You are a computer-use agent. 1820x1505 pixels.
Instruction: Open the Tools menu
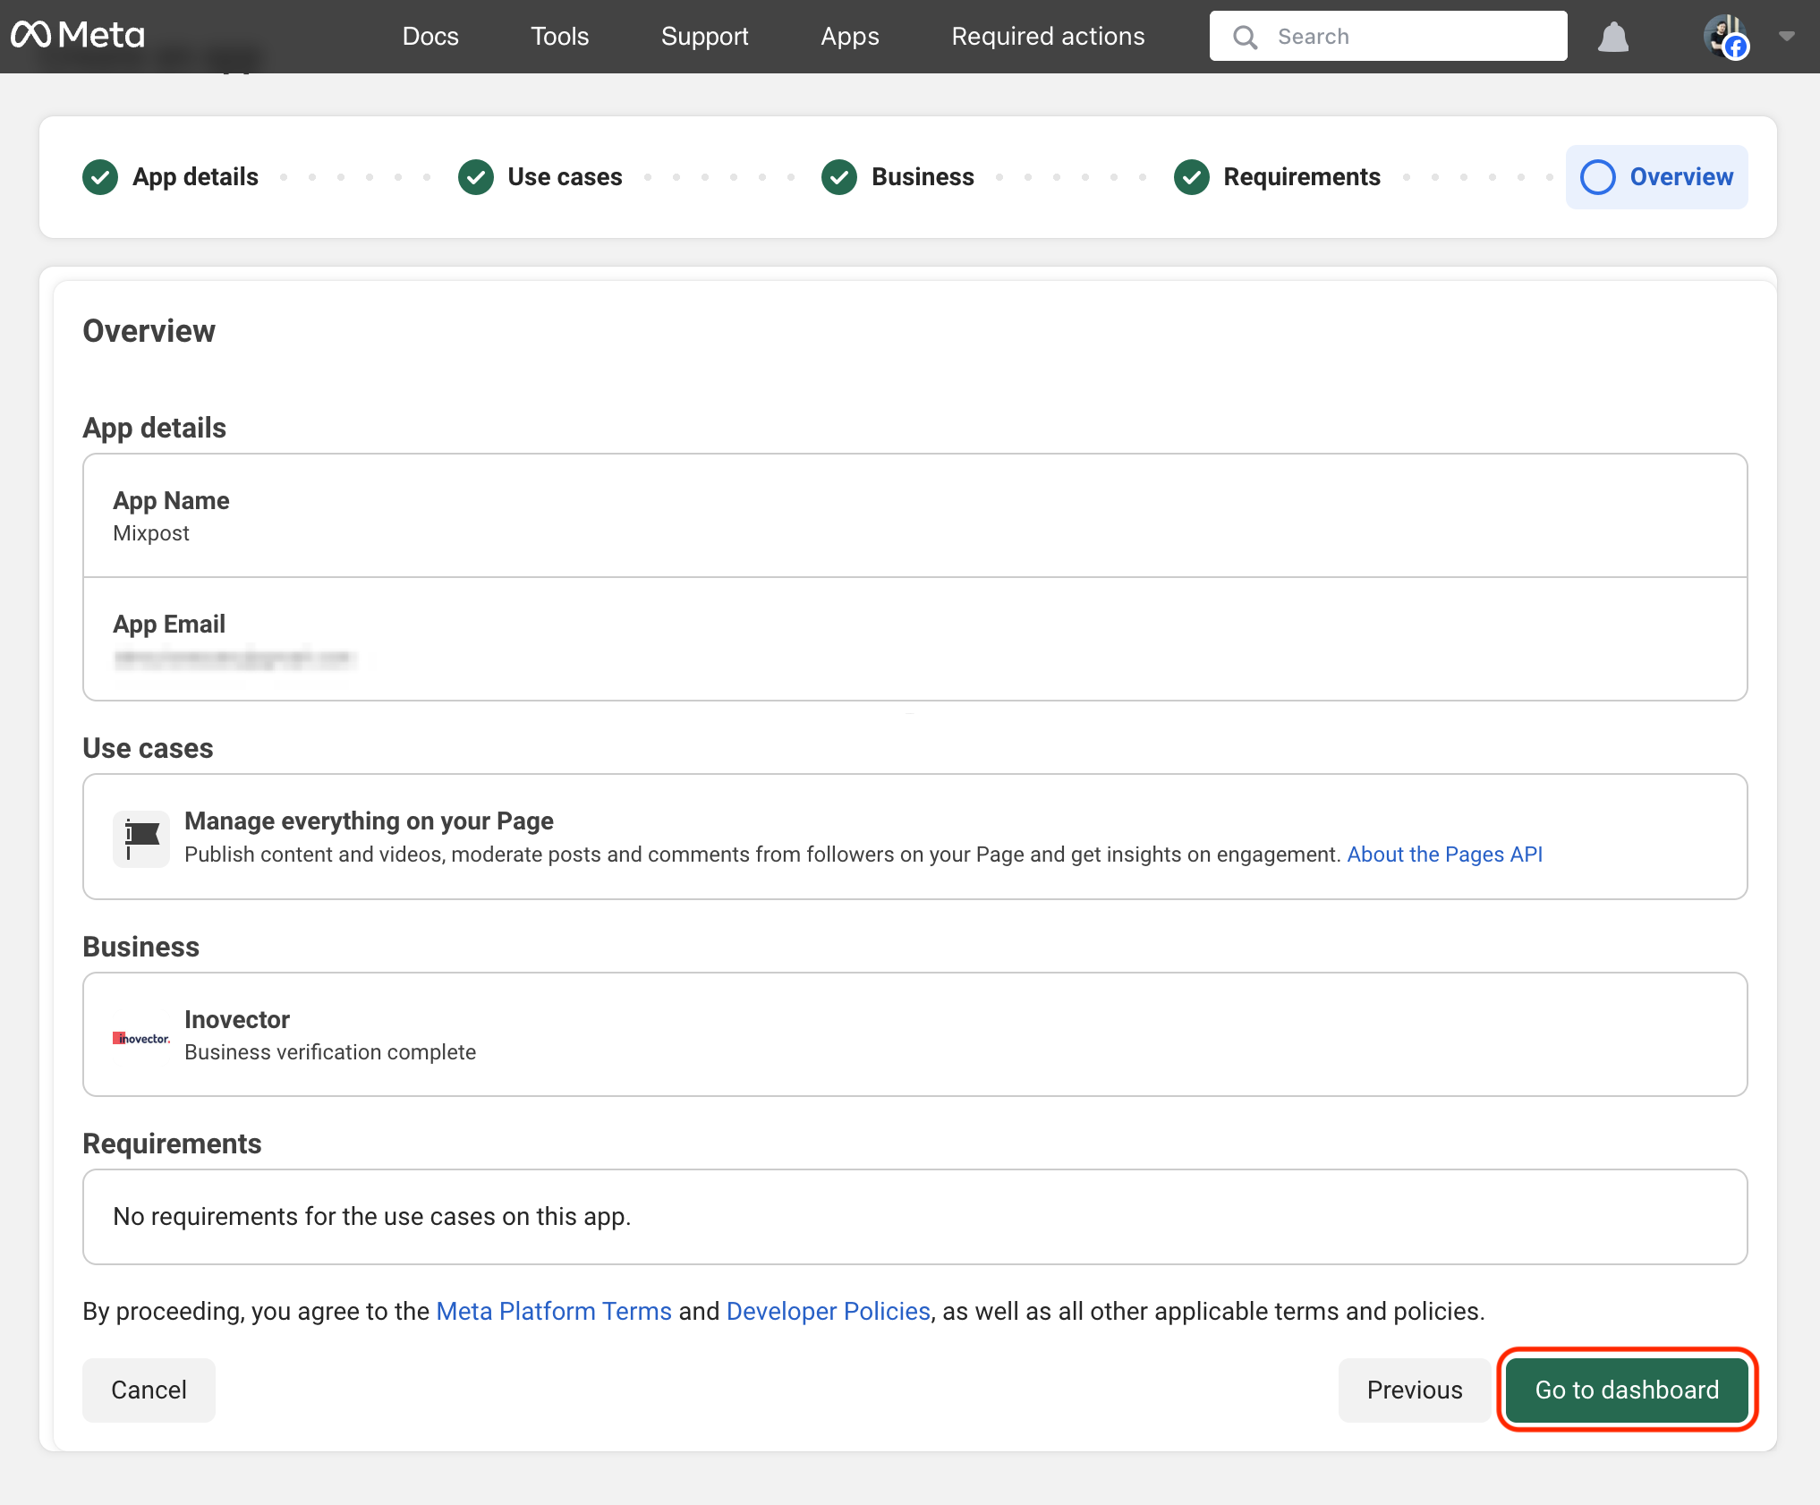tap(559, 37)
